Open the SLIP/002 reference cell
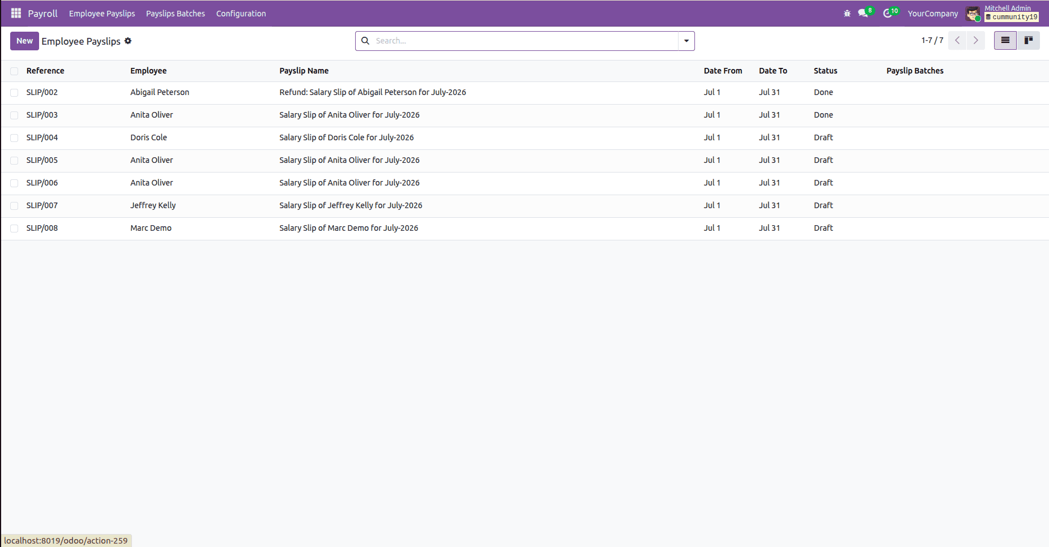 tap(42, 92)
